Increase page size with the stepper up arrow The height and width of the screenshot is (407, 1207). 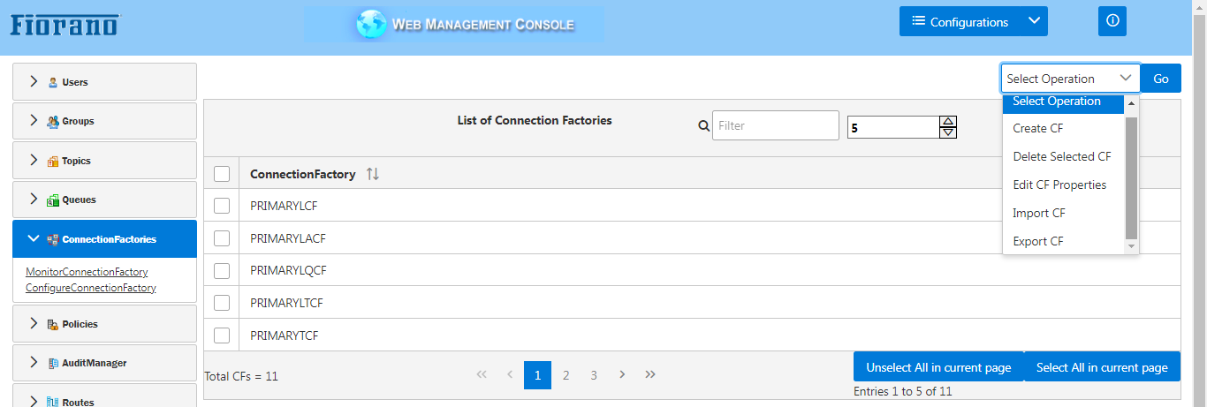coord(948,122)
